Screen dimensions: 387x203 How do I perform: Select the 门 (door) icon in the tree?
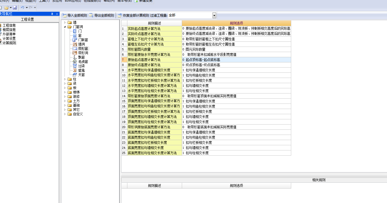tap(75, 31)
